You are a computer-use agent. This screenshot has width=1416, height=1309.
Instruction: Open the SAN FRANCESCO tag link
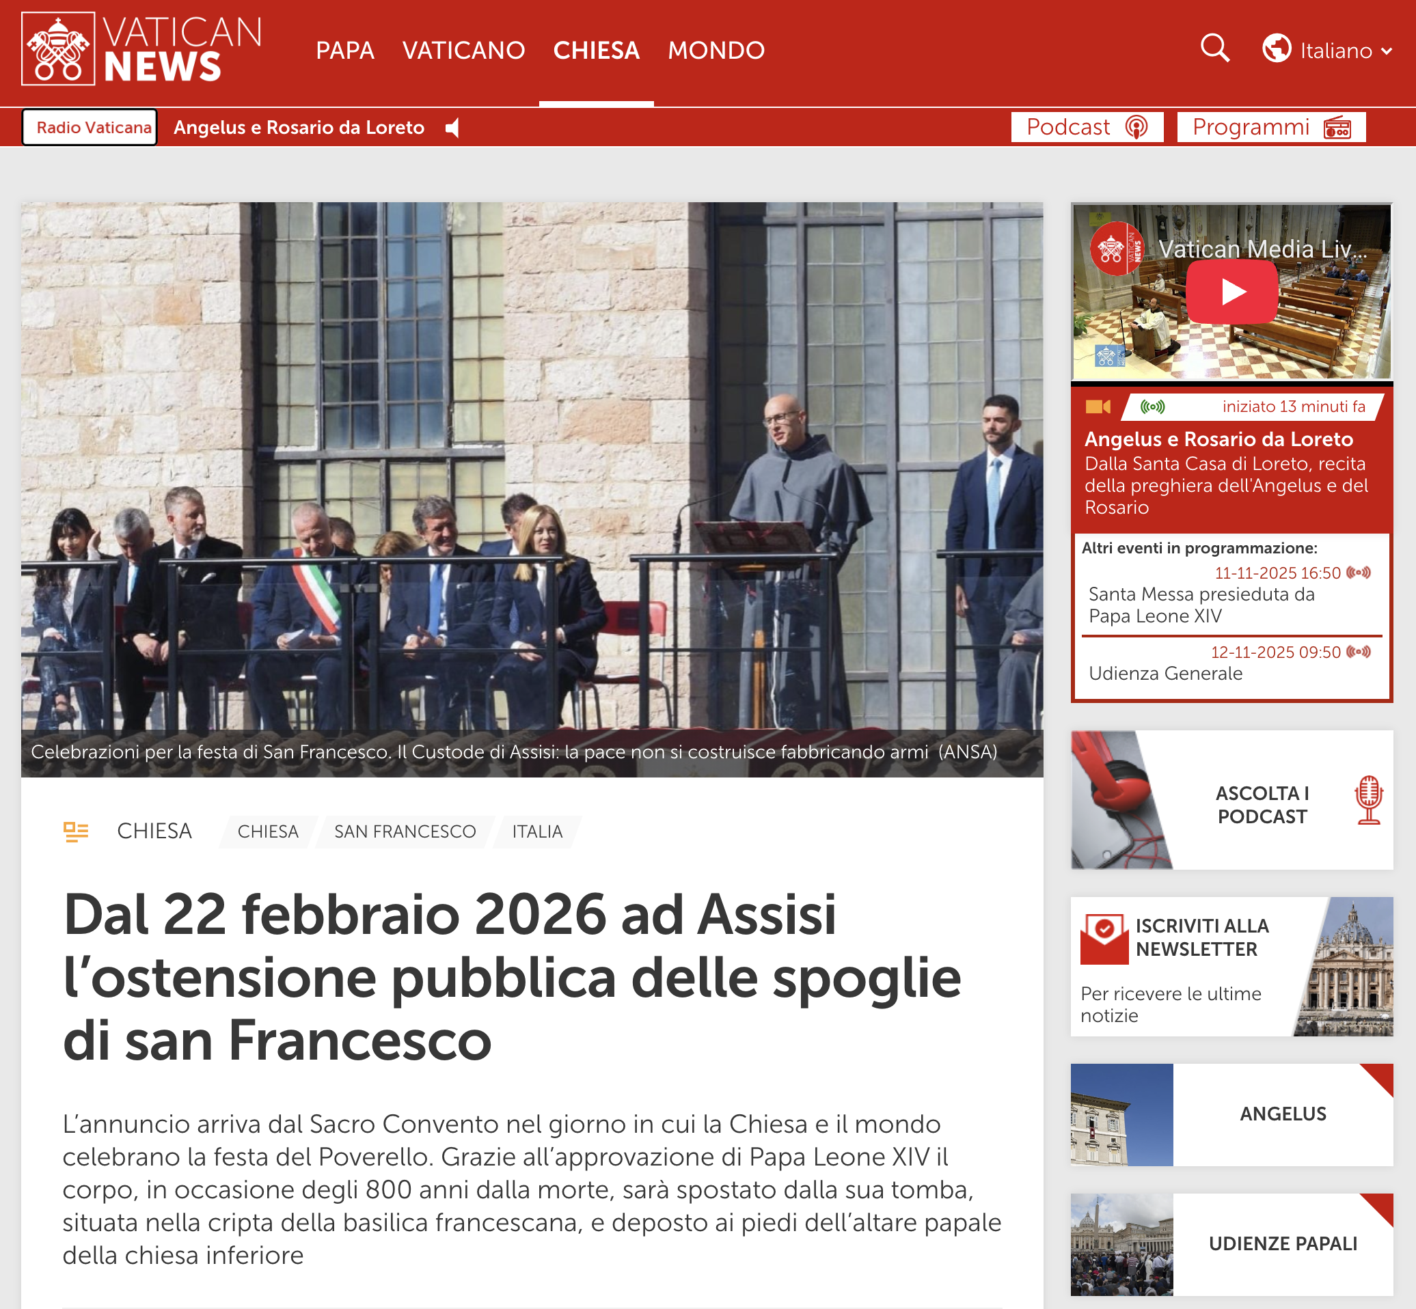click(x=405, y=831)
